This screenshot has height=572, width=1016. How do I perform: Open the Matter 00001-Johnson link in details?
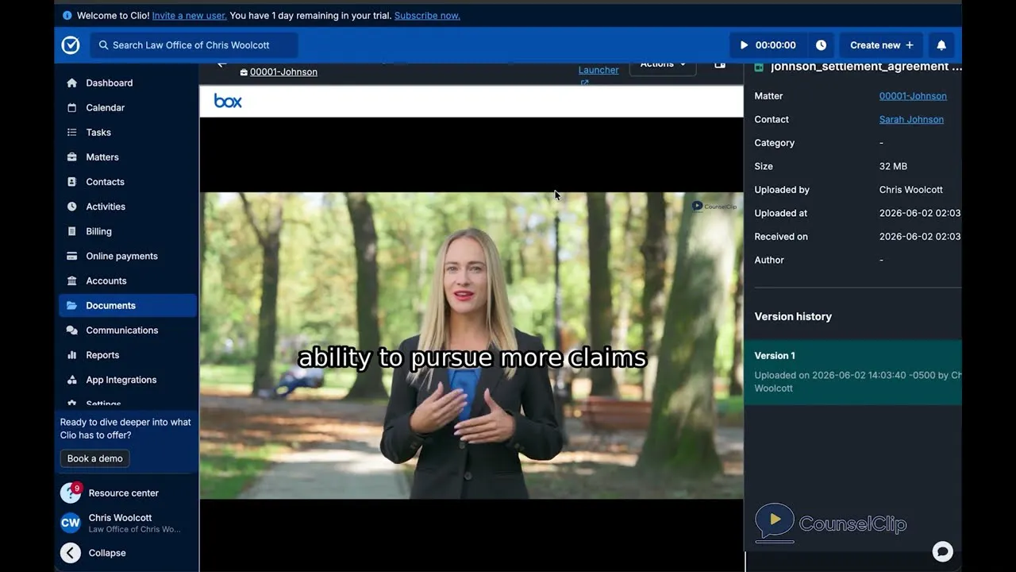click(913, 96)
